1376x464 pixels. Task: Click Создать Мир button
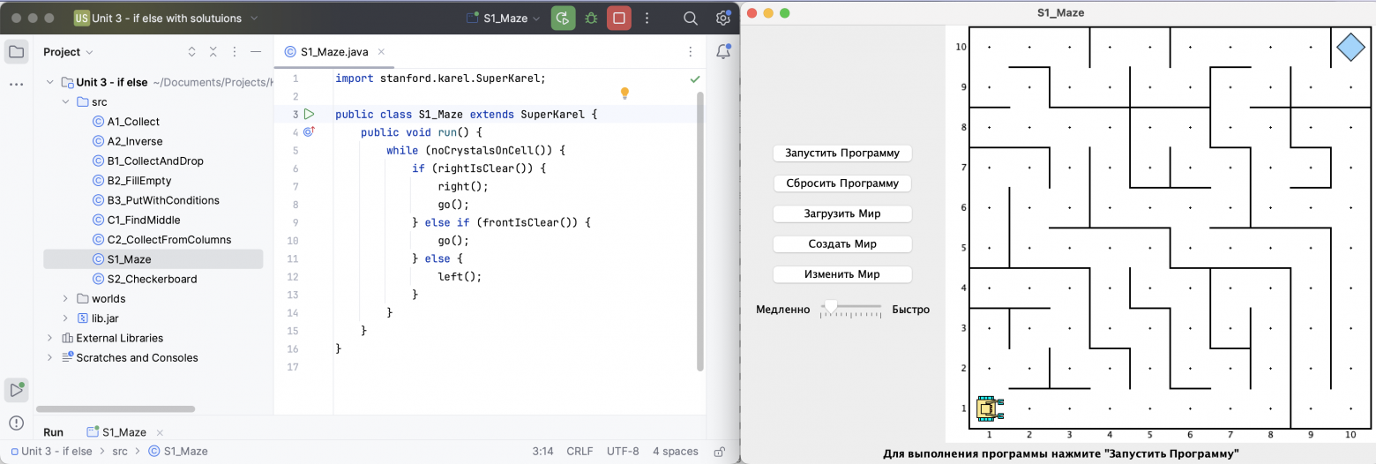[842, 243]
